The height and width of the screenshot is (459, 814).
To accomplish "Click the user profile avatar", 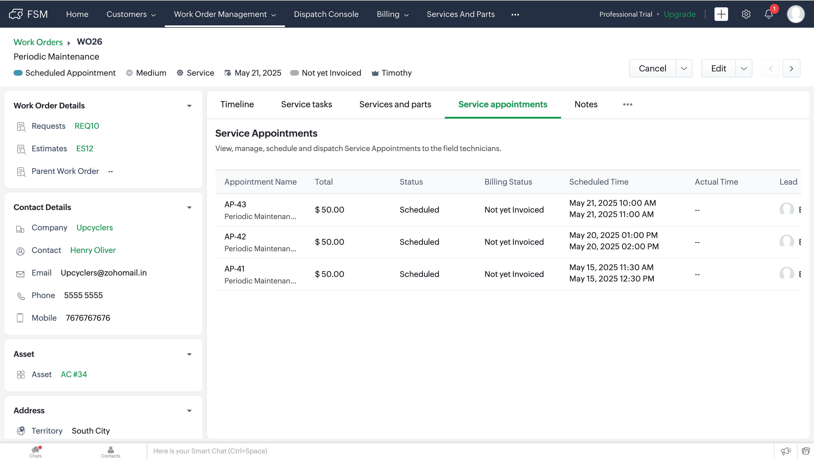I will pos(795,14).
